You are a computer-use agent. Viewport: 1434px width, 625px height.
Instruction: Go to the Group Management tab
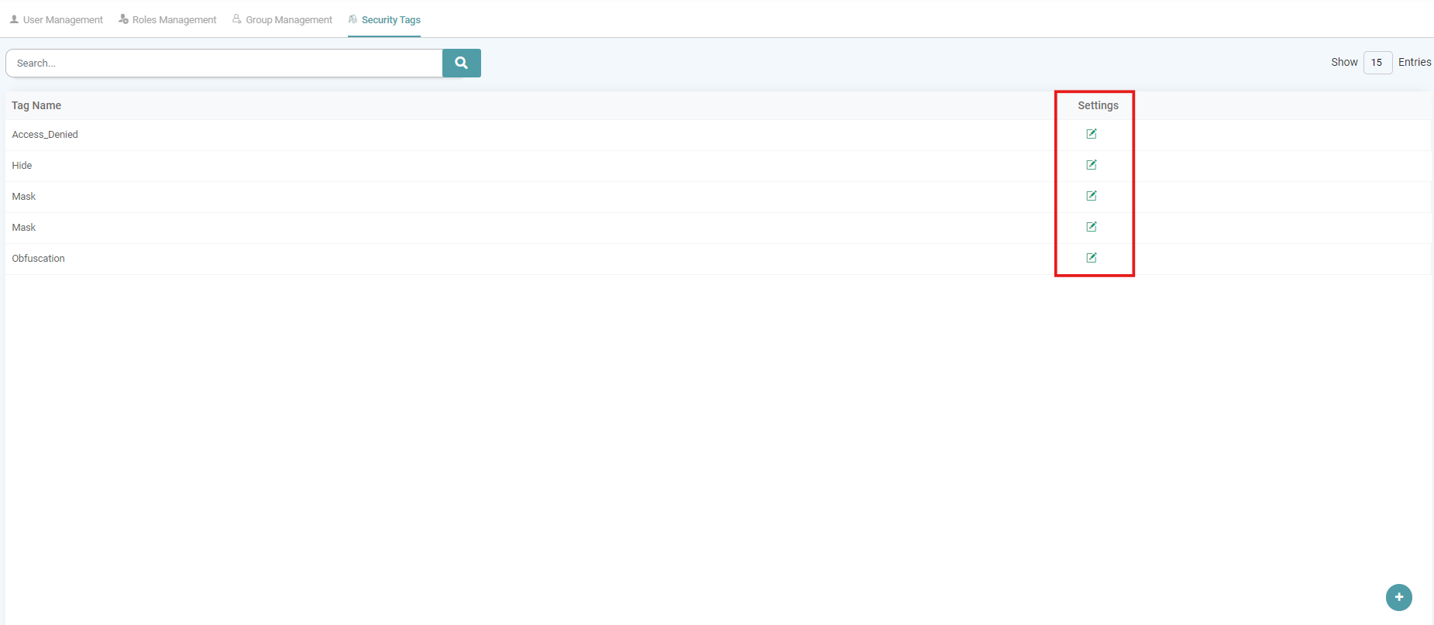point(282,19)
